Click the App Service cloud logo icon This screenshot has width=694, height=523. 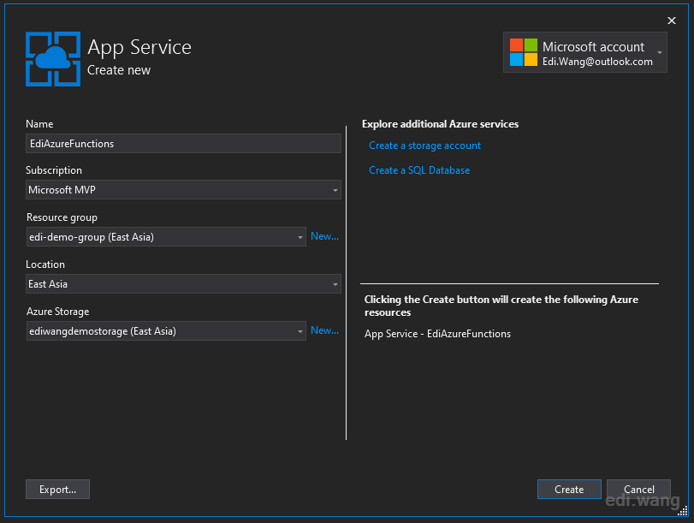point(53,59)
